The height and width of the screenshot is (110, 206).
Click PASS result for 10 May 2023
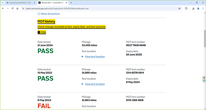pos(45,78)
